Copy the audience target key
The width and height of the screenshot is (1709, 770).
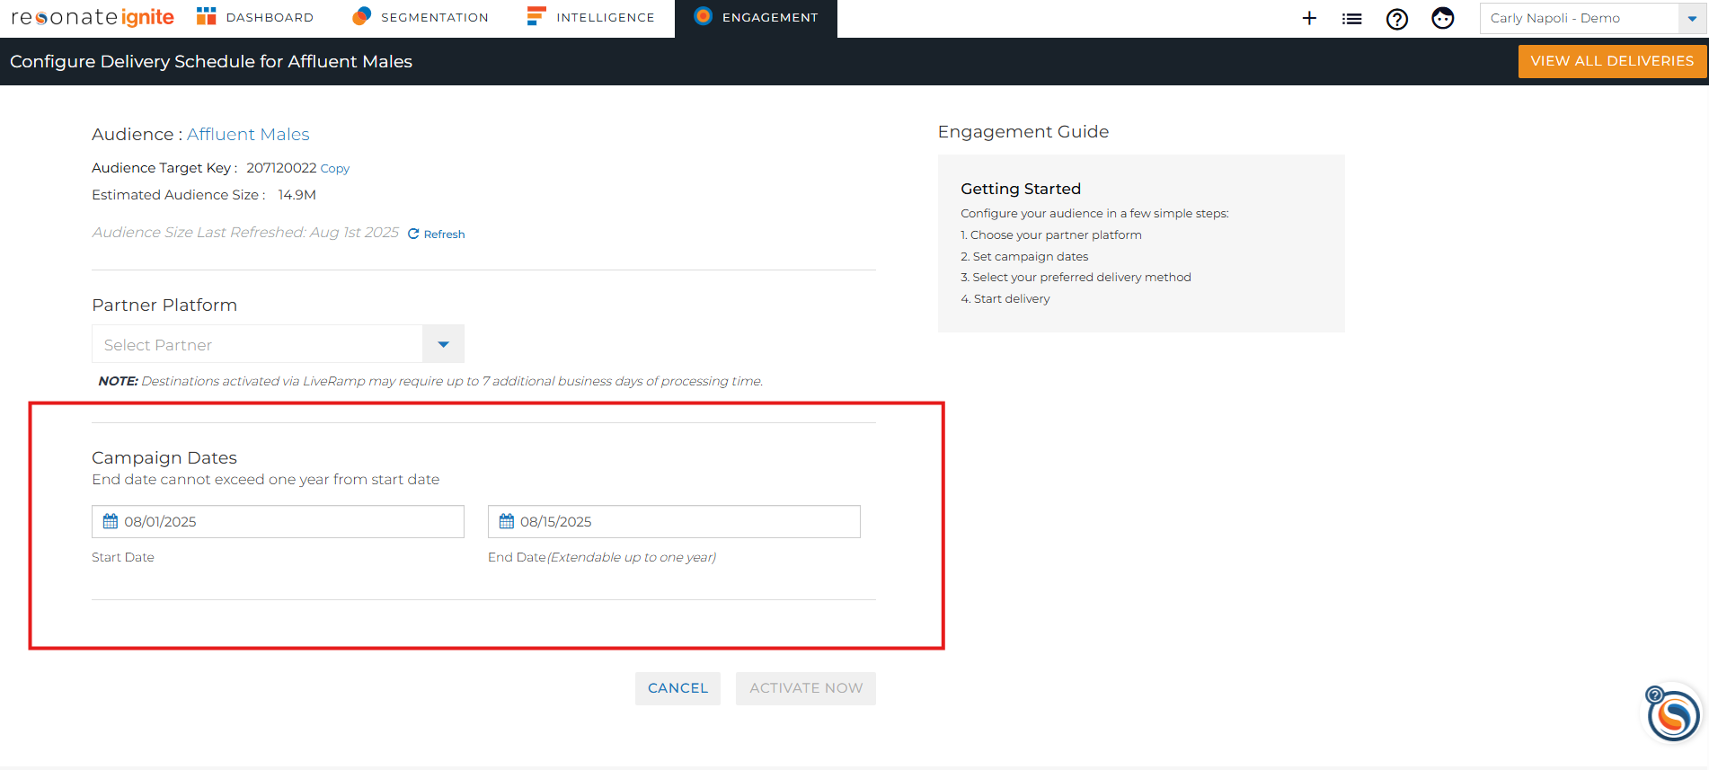click(x=335, y=168)
